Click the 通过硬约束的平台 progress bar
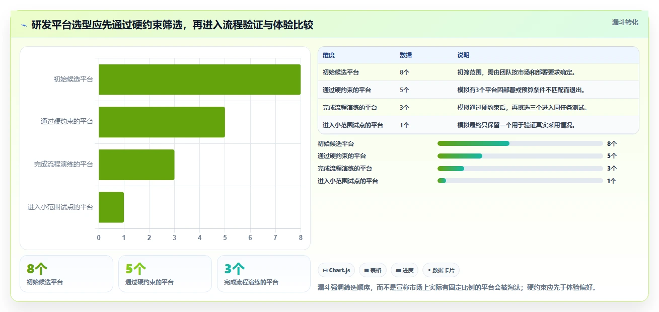 pyautogui.click(x=520, y=156)
